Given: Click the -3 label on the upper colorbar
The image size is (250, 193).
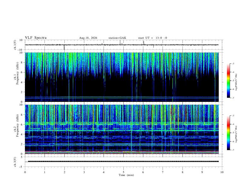Looking at the screenshot, I should [x=233, y=63].
